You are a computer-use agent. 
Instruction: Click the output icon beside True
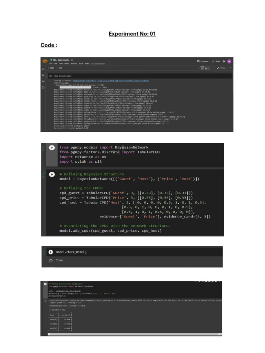51,261
